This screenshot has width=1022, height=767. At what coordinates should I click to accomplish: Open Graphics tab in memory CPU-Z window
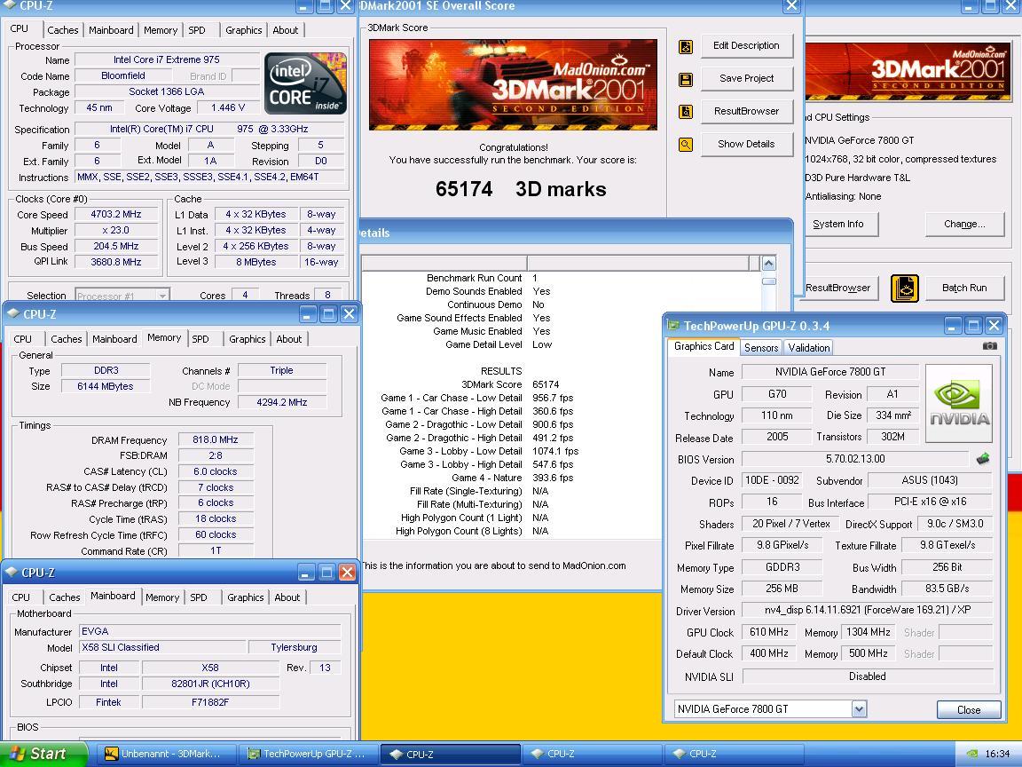click(x=247, y=339)
